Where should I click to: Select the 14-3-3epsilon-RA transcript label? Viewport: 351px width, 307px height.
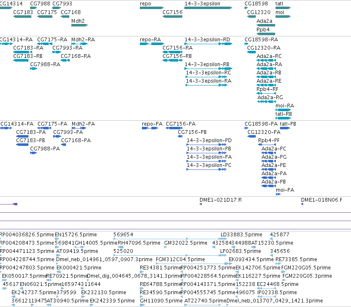(209, 81)
